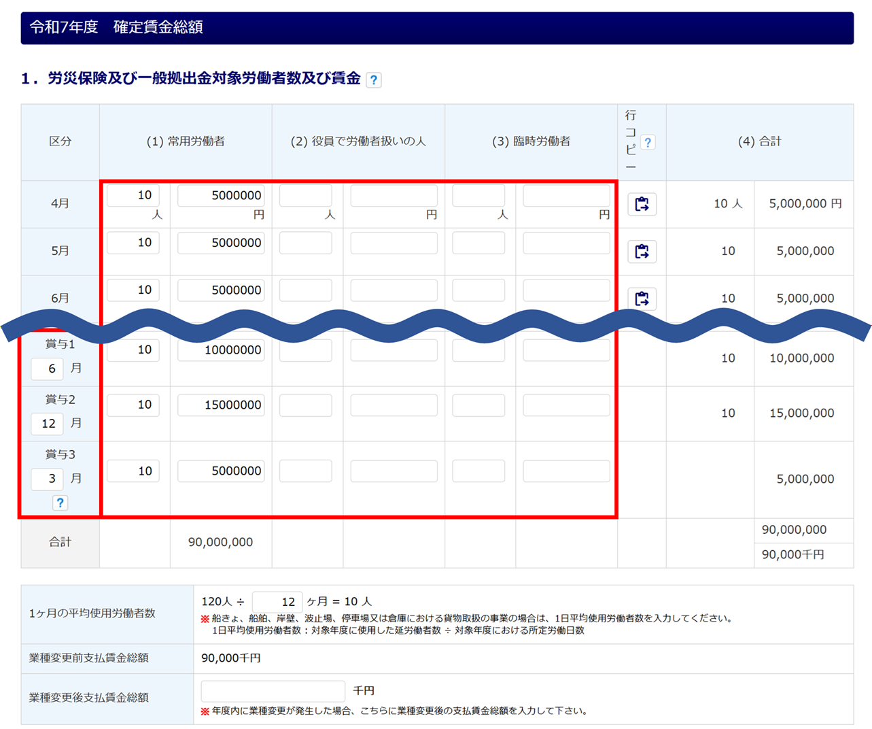Click row copy icon for 4月
872x729 pixels.
click(642, 204)
